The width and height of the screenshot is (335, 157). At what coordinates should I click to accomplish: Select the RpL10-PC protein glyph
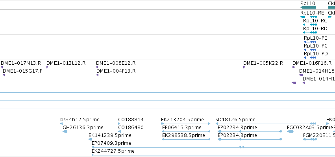coord(310,50)
